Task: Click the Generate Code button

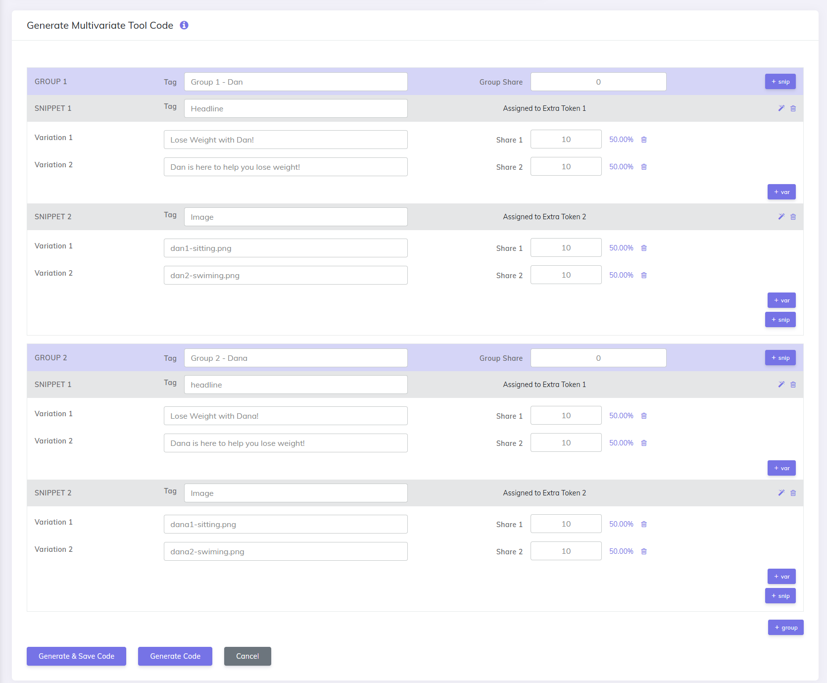Action: (175, 656)
